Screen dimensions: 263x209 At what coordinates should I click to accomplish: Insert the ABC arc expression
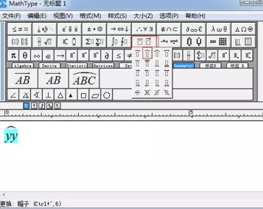tap(84, 78)
